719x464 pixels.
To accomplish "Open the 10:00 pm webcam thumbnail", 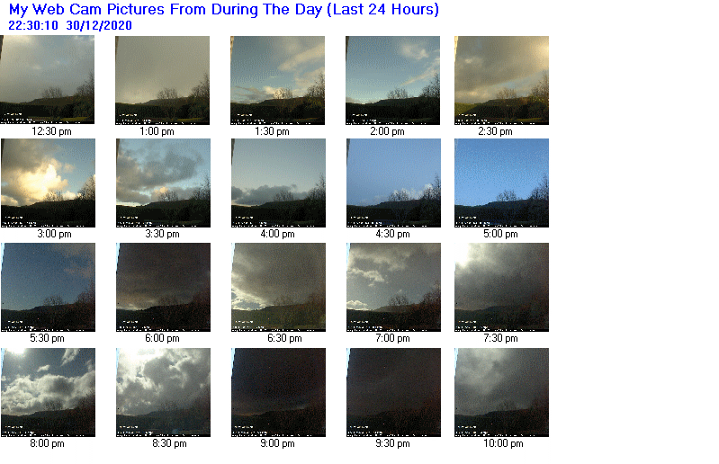I will click(x=501, y=392).
